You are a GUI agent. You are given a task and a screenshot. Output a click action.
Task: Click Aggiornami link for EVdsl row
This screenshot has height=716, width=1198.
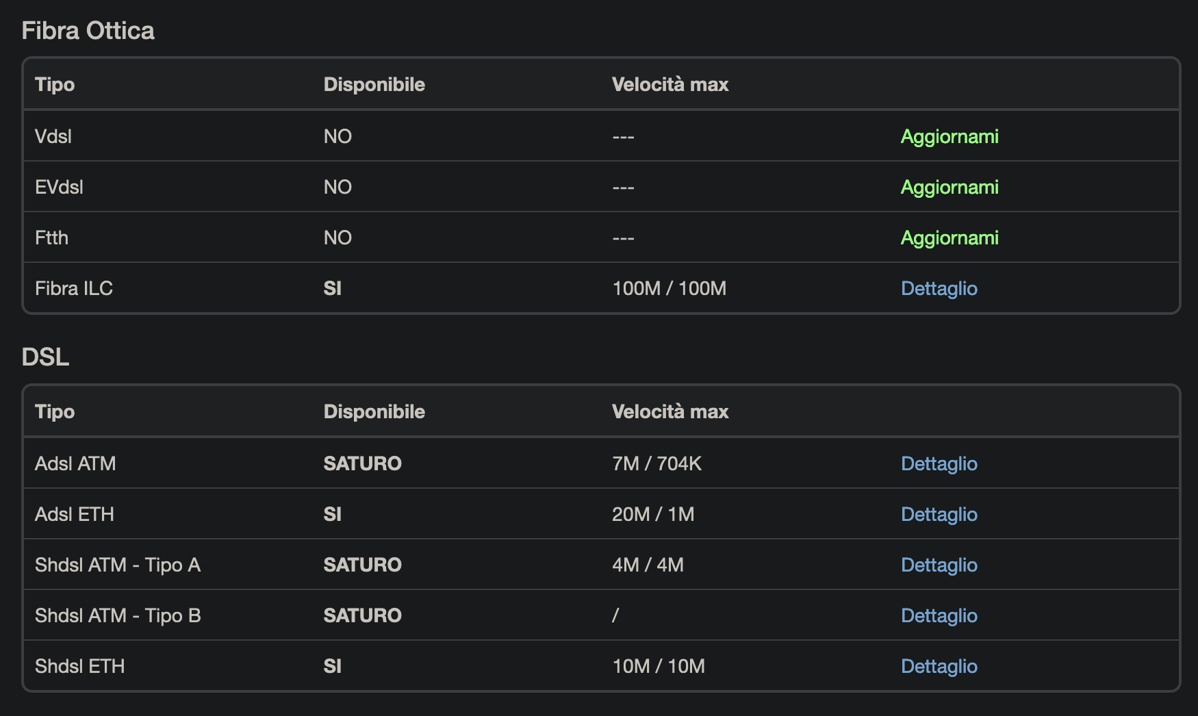click(x=949, y=187)
